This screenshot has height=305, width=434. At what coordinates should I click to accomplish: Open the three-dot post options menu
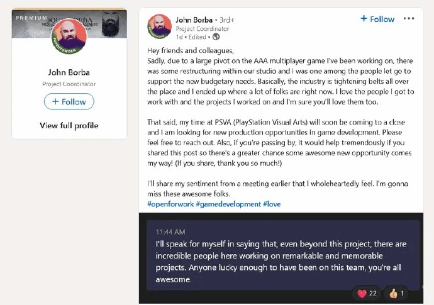409,18
